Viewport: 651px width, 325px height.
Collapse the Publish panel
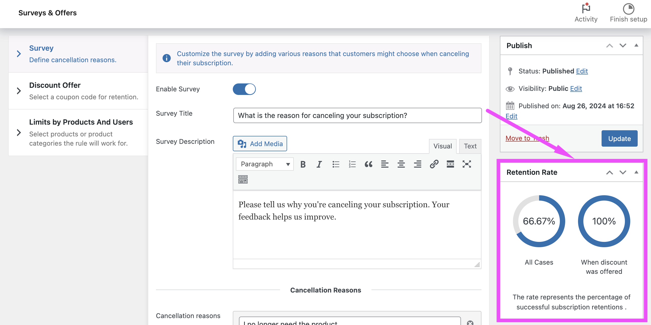coord(636,45)
